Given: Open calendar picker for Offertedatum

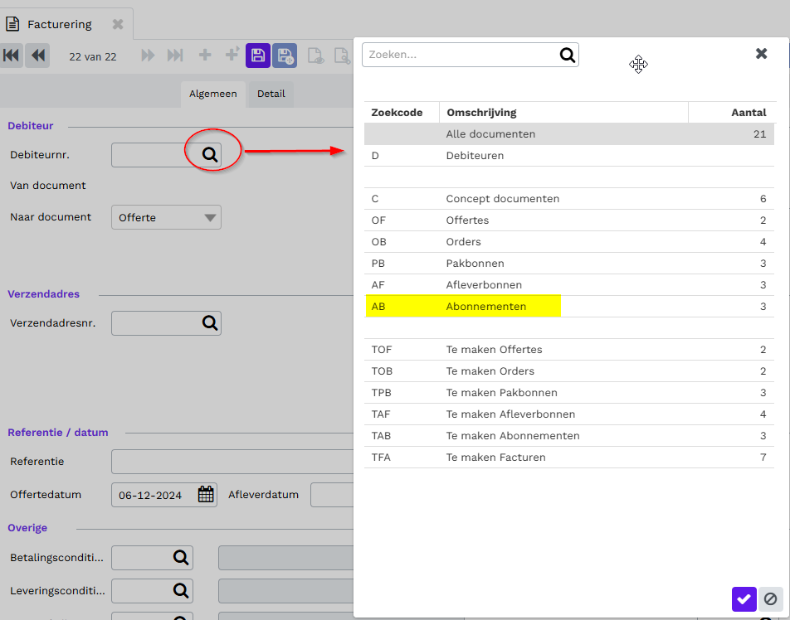Looking at the screenshot, I should 206,494.
